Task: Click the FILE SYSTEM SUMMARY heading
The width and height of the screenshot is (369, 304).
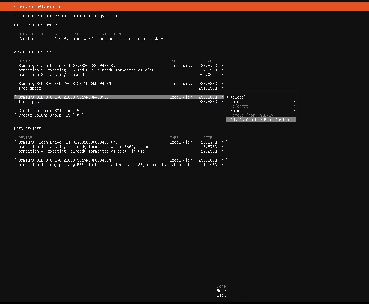Action: pos(35,25)
